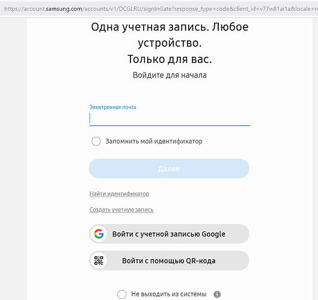The image size is (318, 300).
Task: Click the Только для вас heading line
Action: (170, 59)
